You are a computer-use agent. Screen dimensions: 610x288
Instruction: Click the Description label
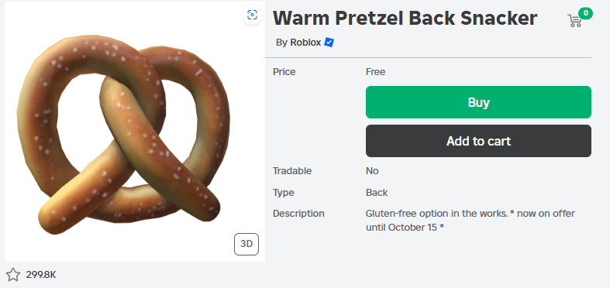[298, 214]
